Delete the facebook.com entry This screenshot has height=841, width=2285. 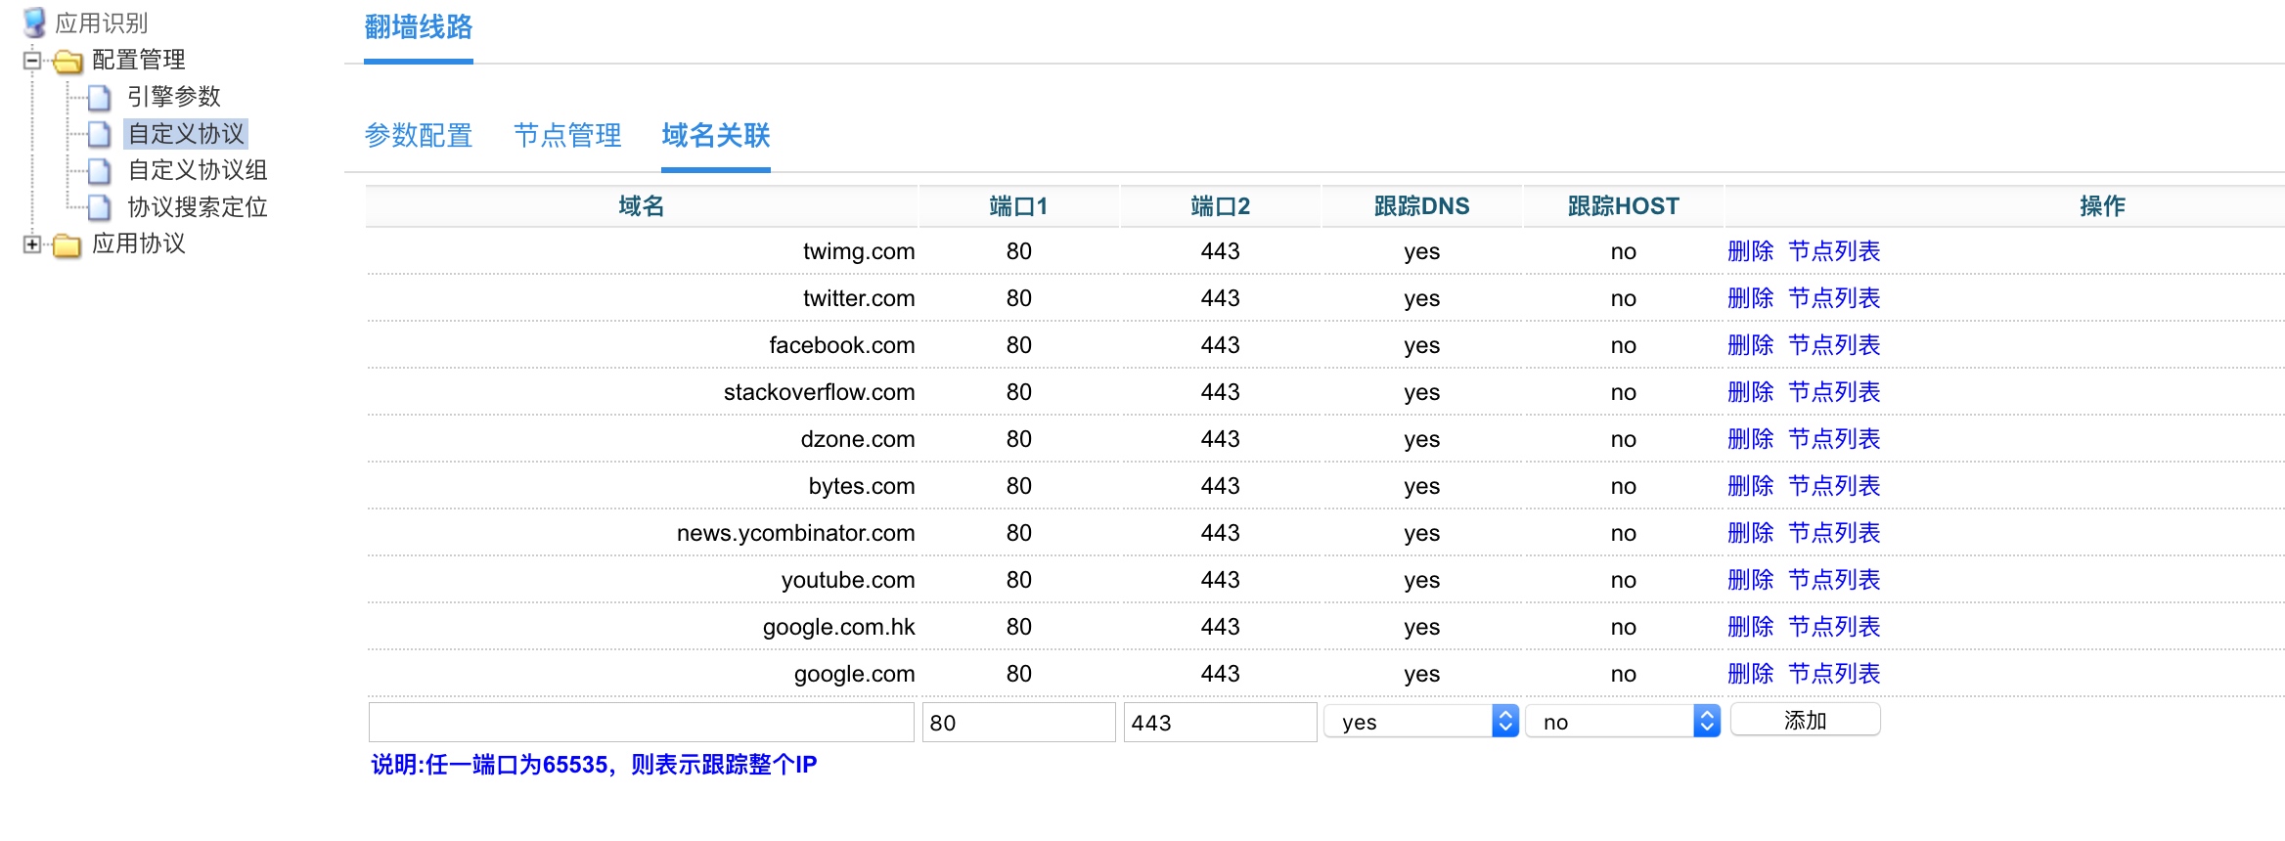point(1751,345)
